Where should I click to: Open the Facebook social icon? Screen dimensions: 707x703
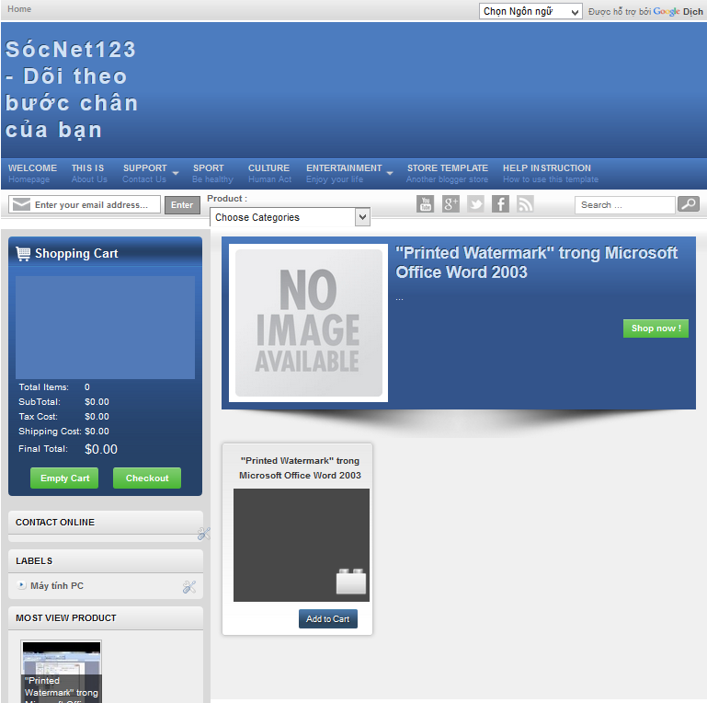pyautogui.click(x=500, y=204)
